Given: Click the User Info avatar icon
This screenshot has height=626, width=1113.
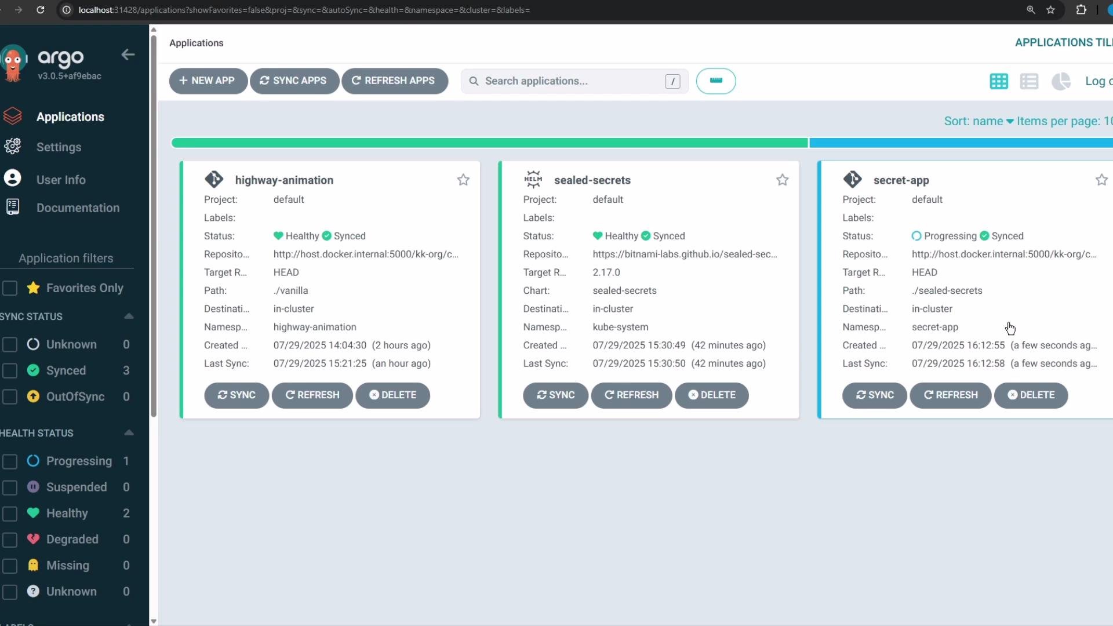Looking at the screenshot, I should point(12,177).
